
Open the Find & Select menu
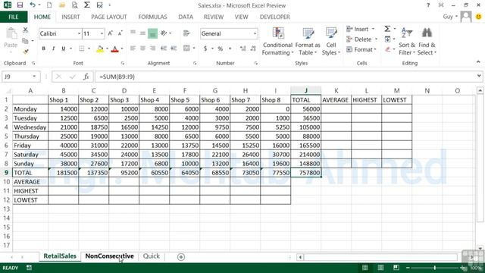(x=427, y=41)
